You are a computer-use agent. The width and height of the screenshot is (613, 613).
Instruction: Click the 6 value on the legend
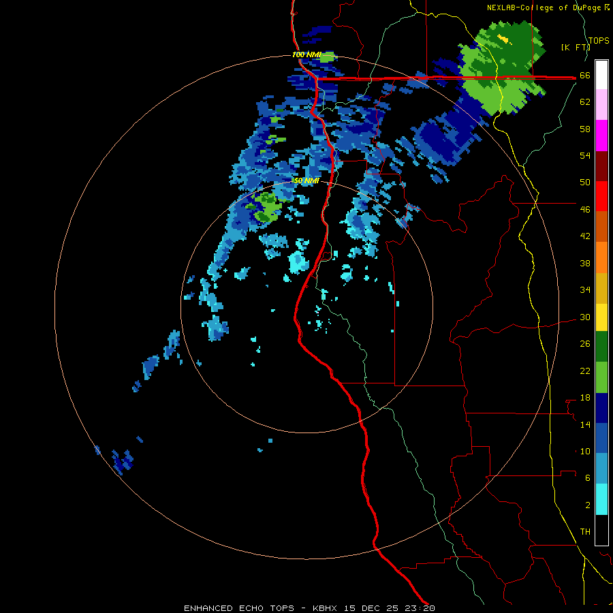coord(588,478)
